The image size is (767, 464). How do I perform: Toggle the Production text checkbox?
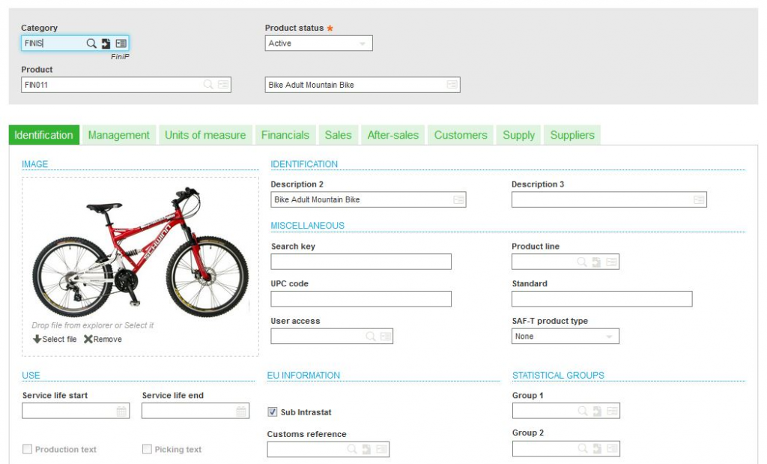pos(28,449)
